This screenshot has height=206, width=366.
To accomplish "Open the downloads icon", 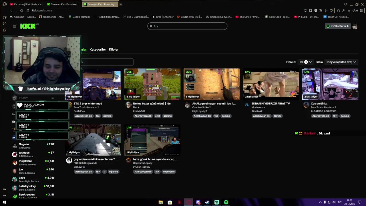I will point(349,11).
